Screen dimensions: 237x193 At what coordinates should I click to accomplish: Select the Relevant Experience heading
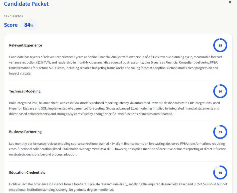click(x=25, y=45)
